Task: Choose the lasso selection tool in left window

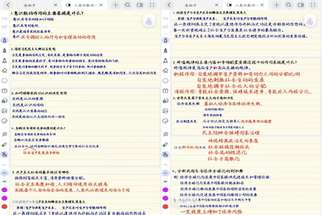Action: pyautogui.click(x=5, y=81)
